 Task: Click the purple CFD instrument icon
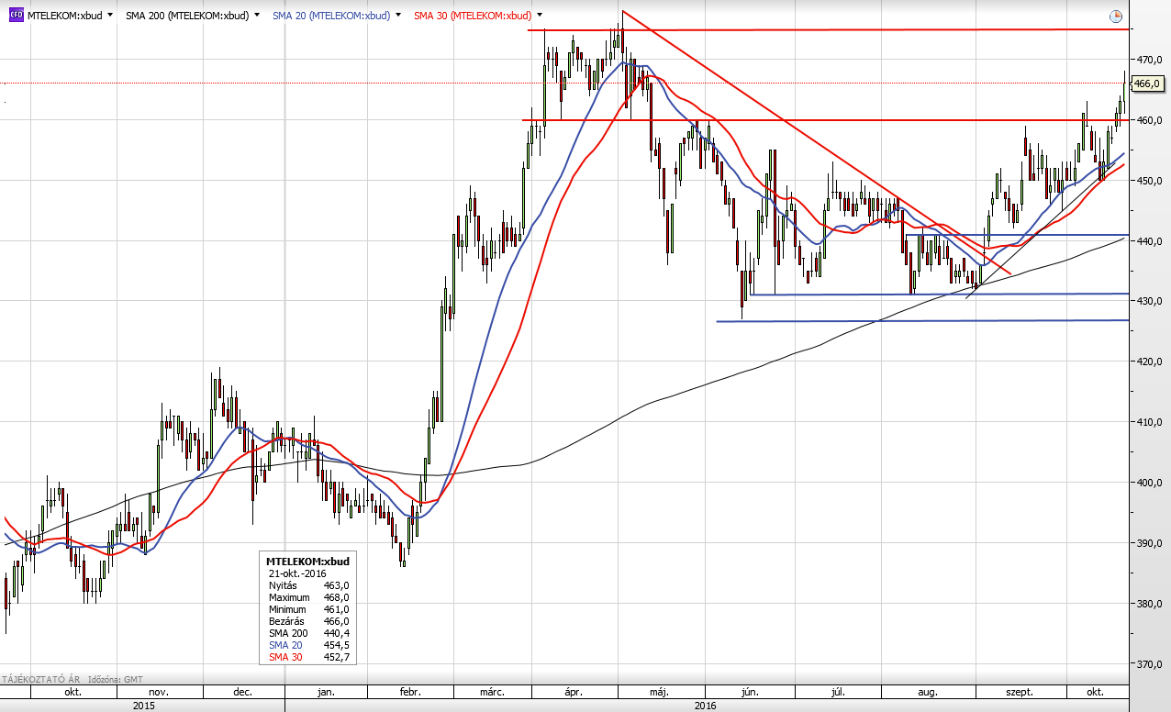[x=16, y=16]
